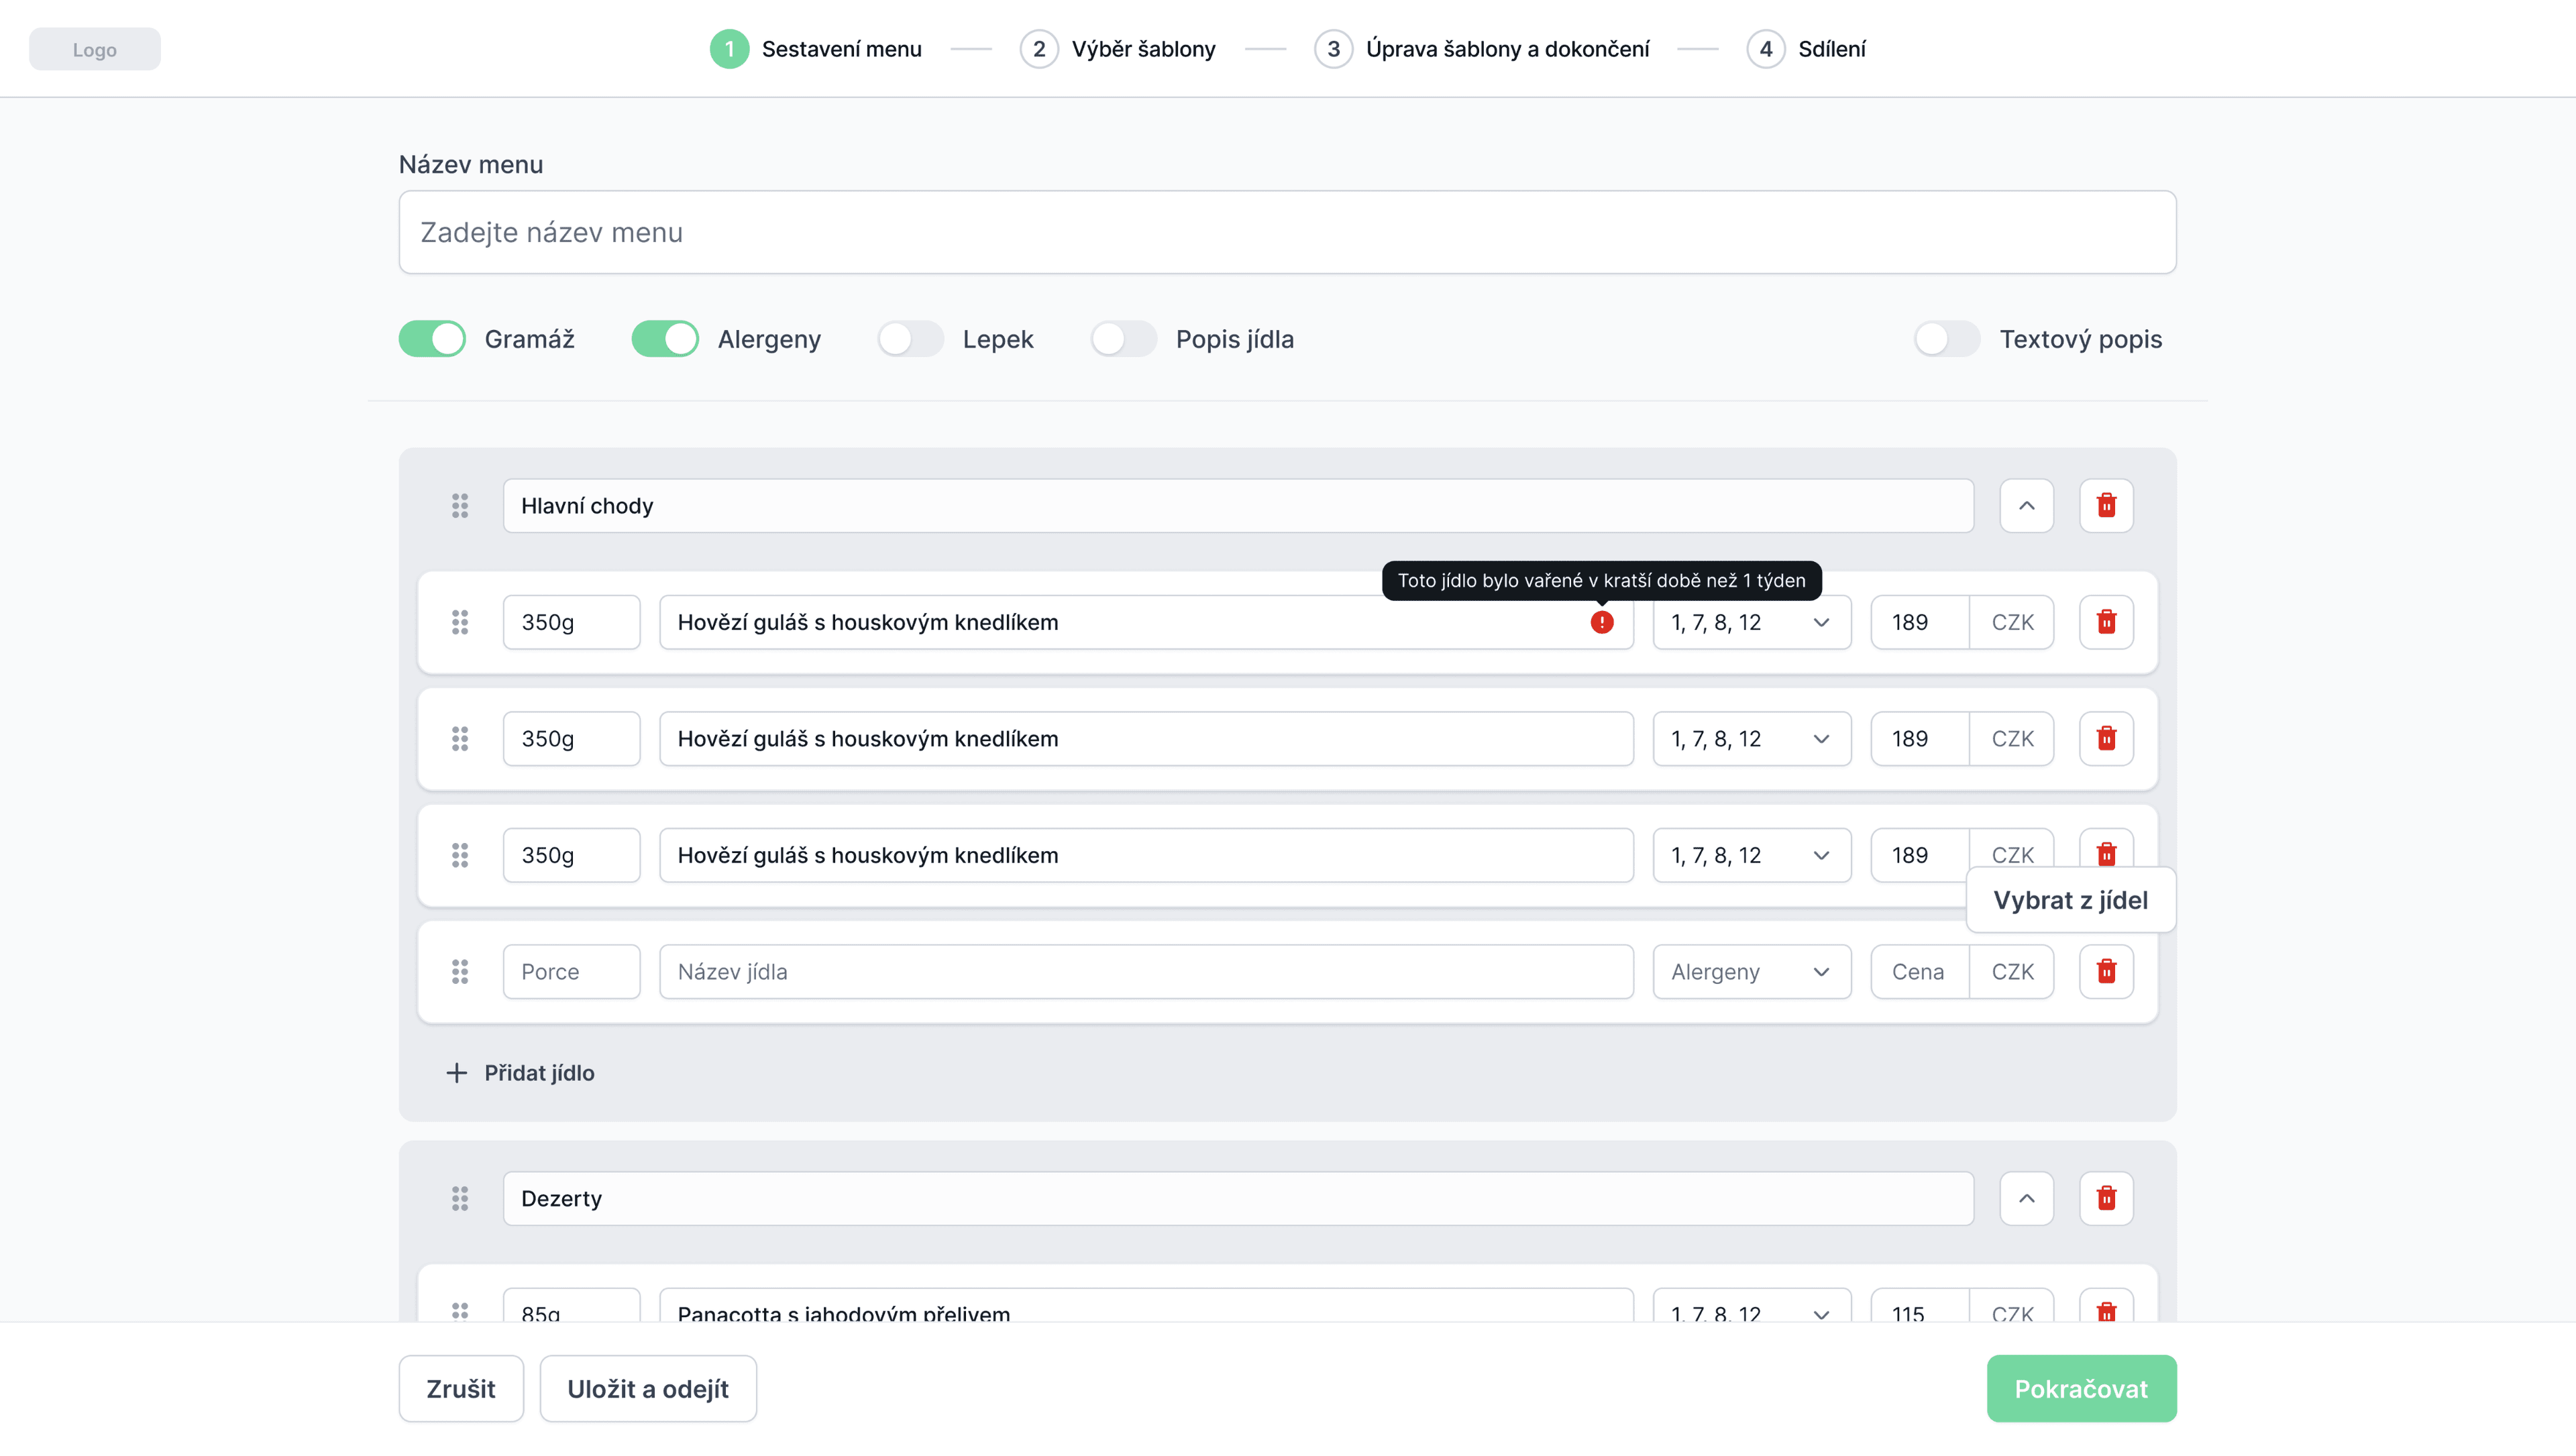The width and height of the screenshot is (2576, 1456).
Task: Delete the empty Název jídla row
Action: (2106, 971)
